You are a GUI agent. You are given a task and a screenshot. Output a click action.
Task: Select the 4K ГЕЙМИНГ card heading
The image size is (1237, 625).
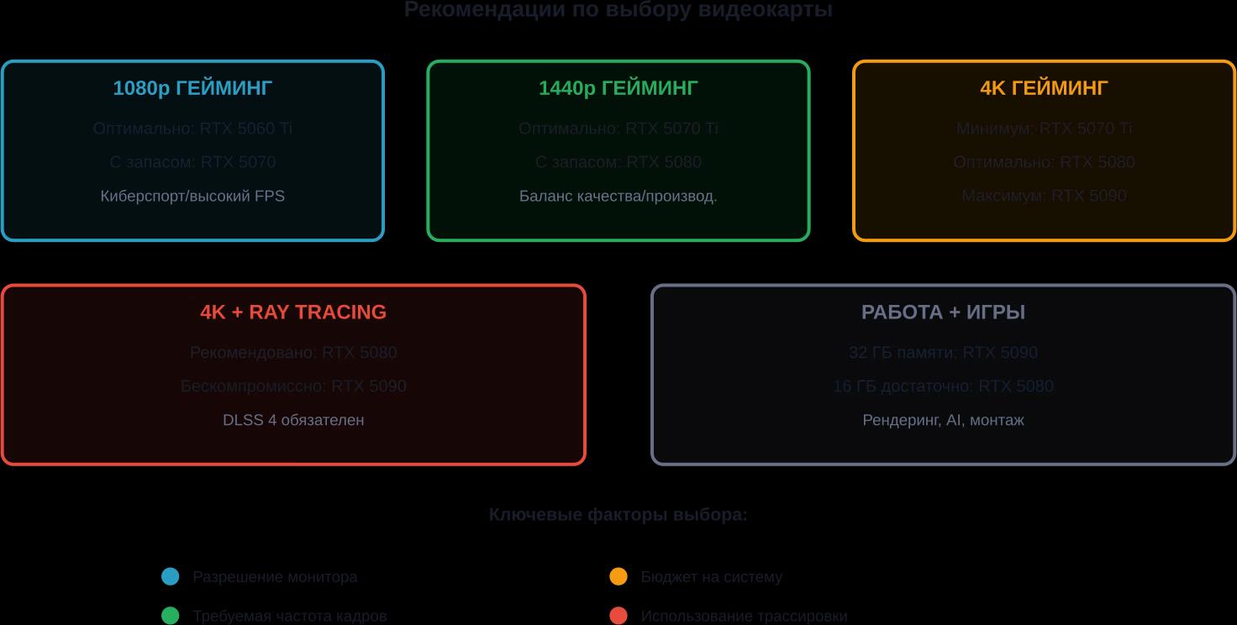tap(1044, 88)
